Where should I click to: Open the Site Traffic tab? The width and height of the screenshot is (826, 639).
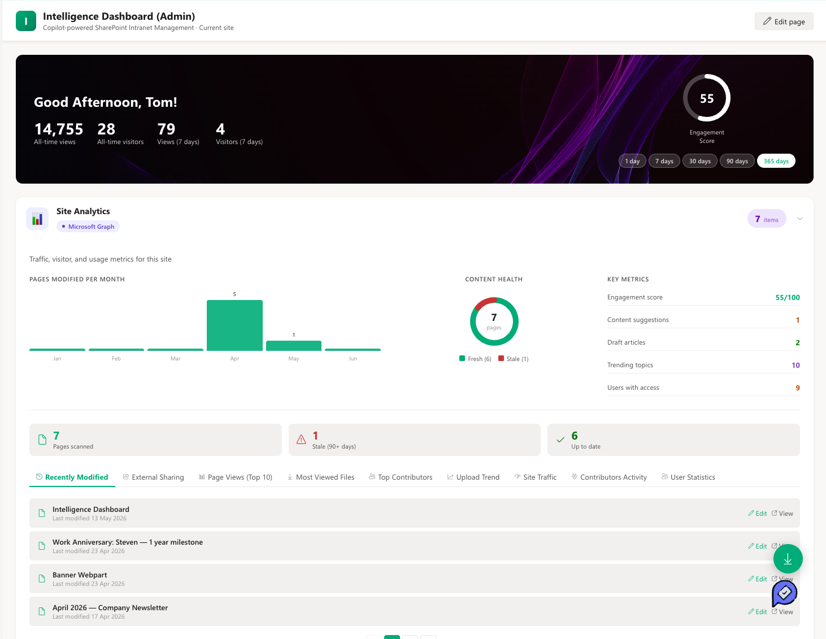pos(536,477)
